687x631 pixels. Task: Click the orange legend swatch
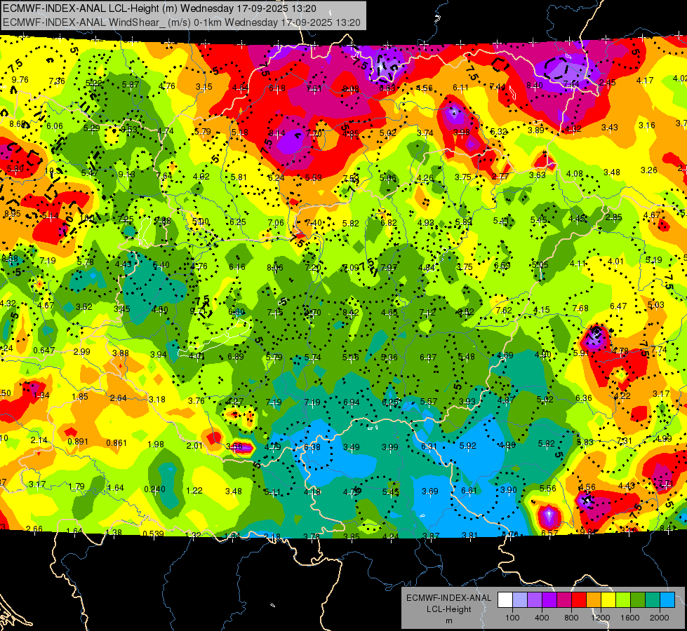(594, 600)
